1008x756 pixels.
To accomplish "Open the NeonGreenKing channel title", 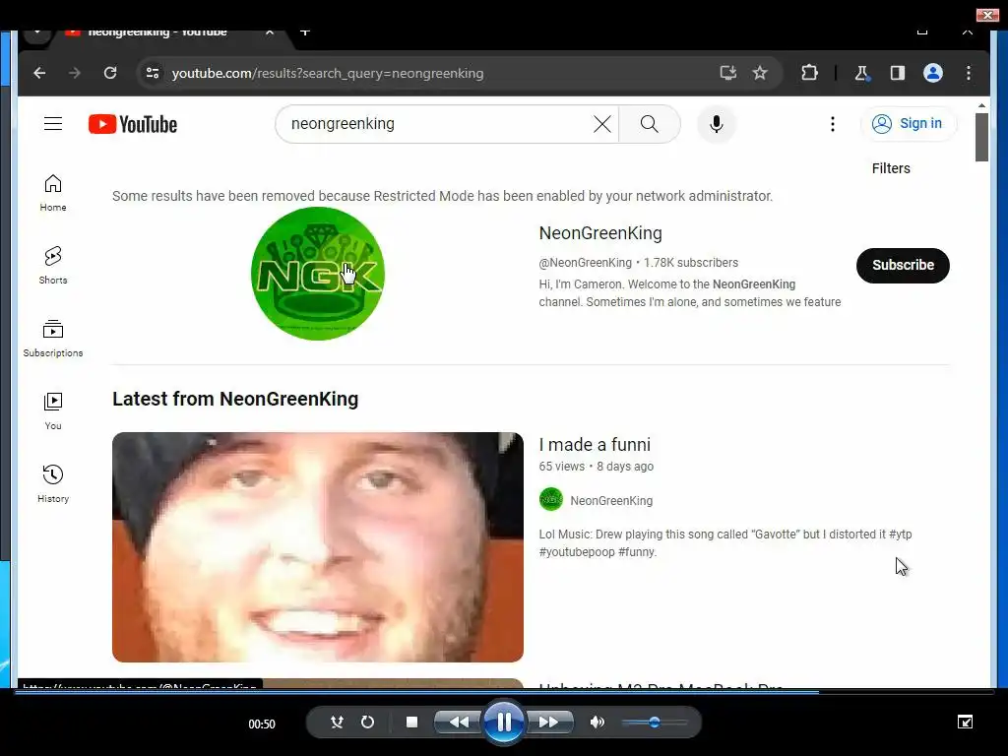I will click(x=600, y=233).
